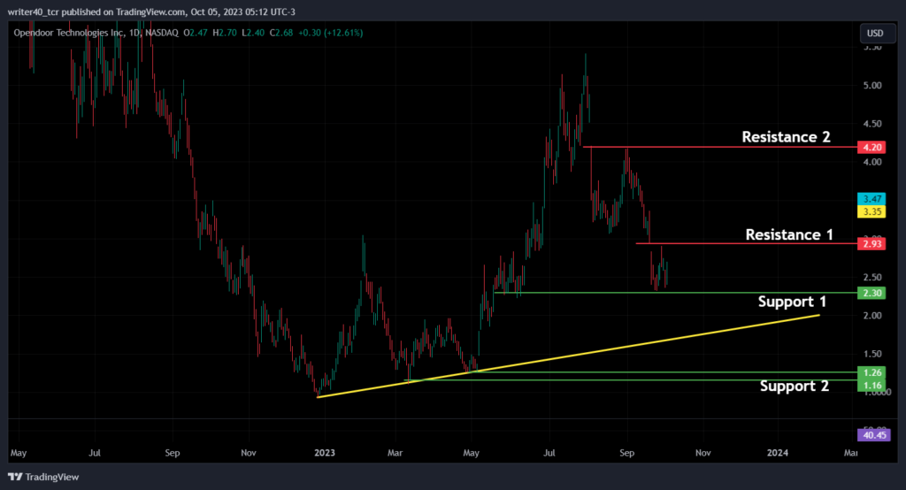Viewport: 906px width, 490px height.
Task: Click the 2.00 price axis label
Action: (872, 316)
